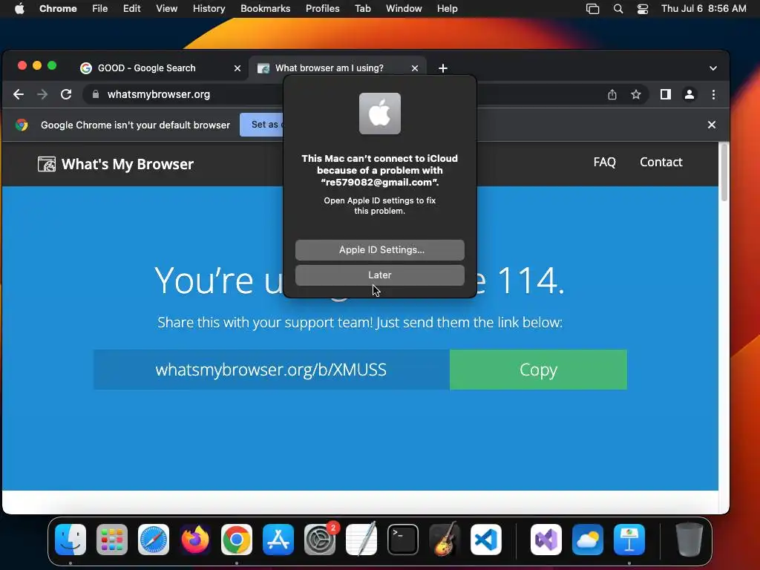Open the FAQ link
This screenshot has height=570, width=760.
604,162
